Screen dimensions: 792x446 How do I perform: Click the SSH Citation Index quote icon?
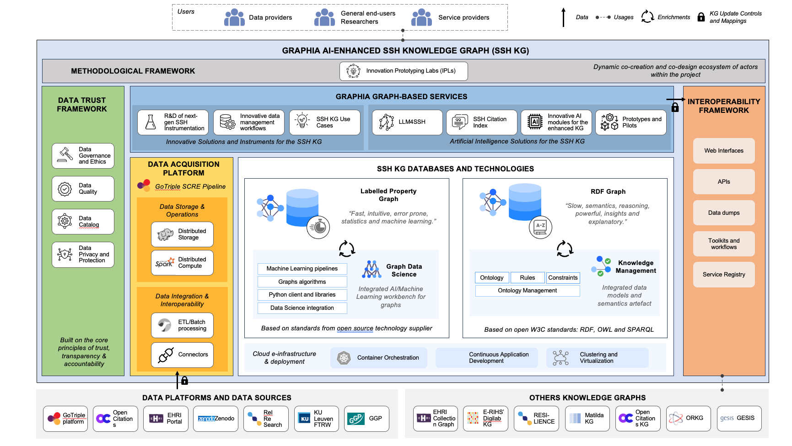[460, 122]
